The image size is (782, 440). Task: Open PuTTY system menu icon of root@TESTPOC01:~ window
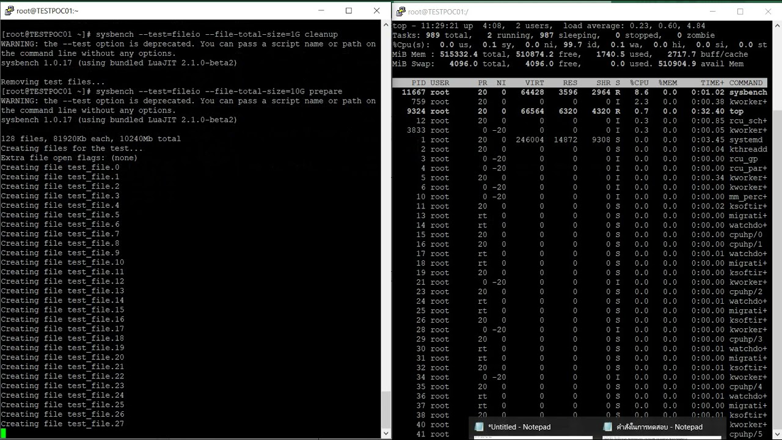coord(9,10)
